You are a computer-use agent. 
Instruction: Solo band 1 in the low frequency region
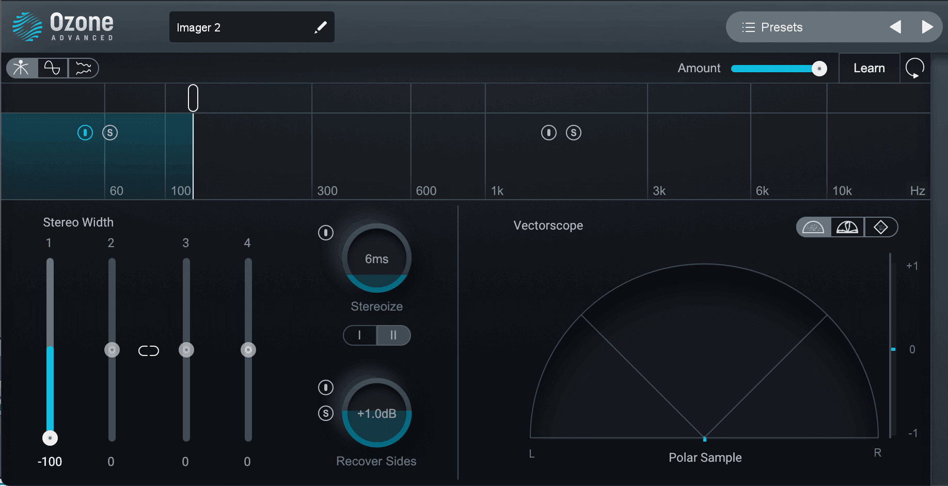point(110,133)
